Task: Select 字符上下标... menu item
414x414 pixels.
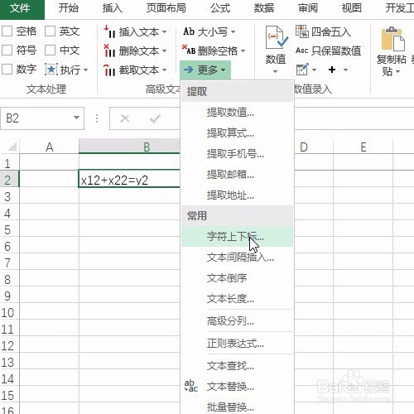Action: click(x=237, y=237)
